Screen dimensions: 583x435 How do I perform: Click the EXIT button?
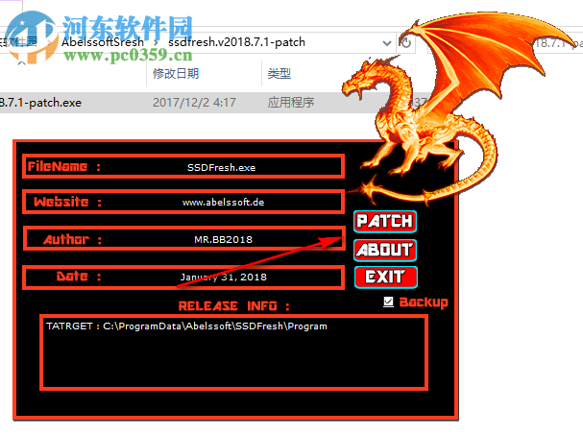[385, 278]
